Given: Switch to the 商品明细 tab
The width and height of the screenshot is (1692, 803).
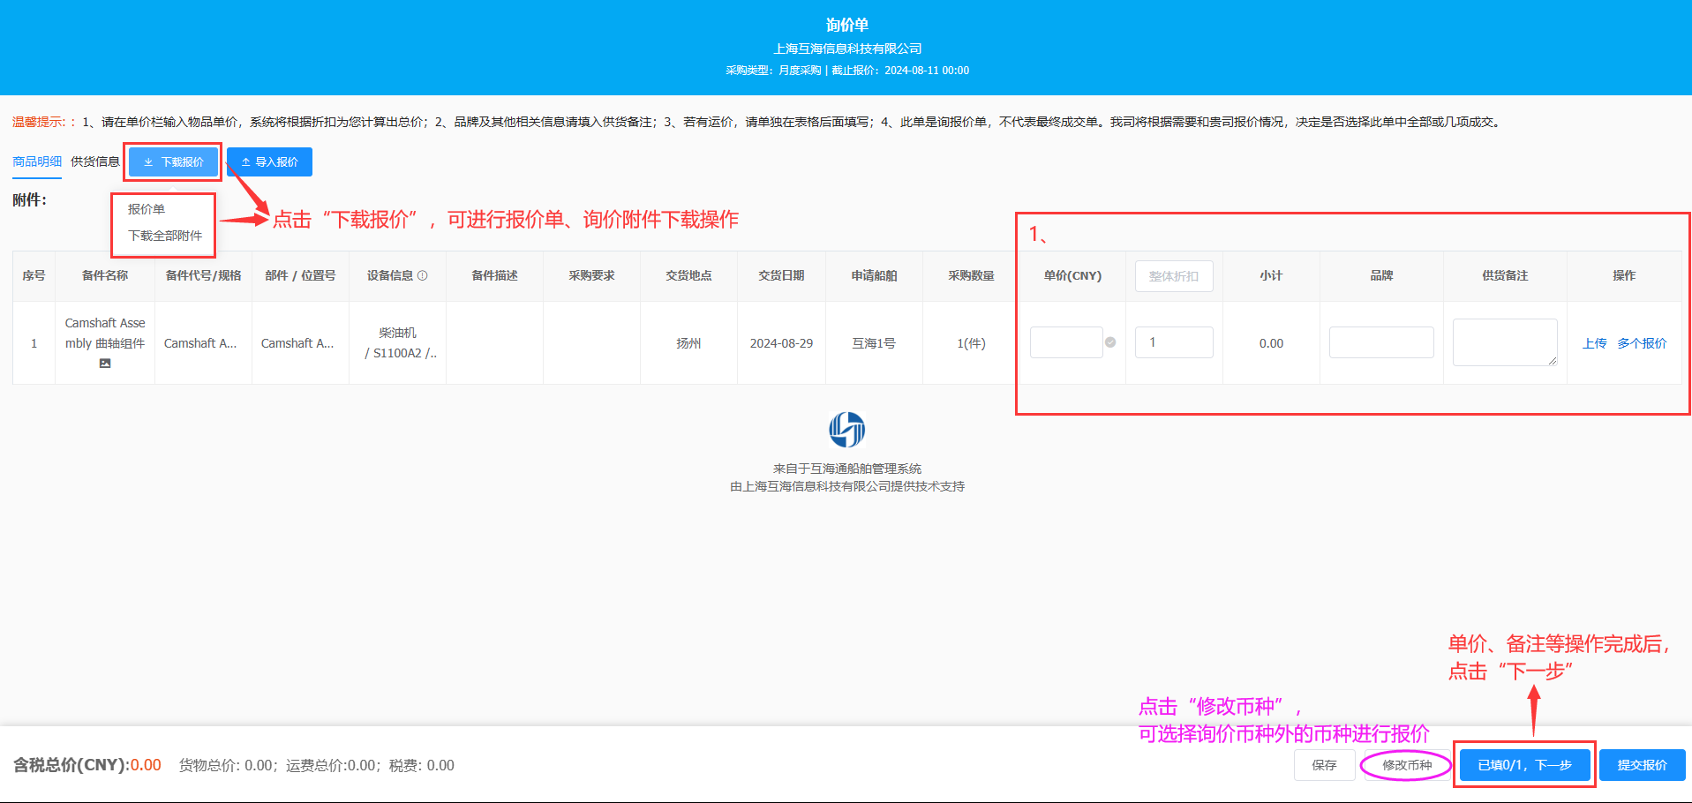Looking at the screenshot, I should (37, 161).
